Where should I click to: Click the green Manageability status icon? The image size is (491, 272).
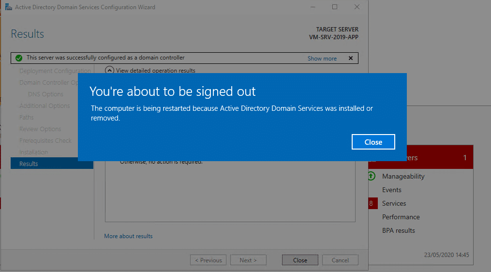click(x=372, y=176)
